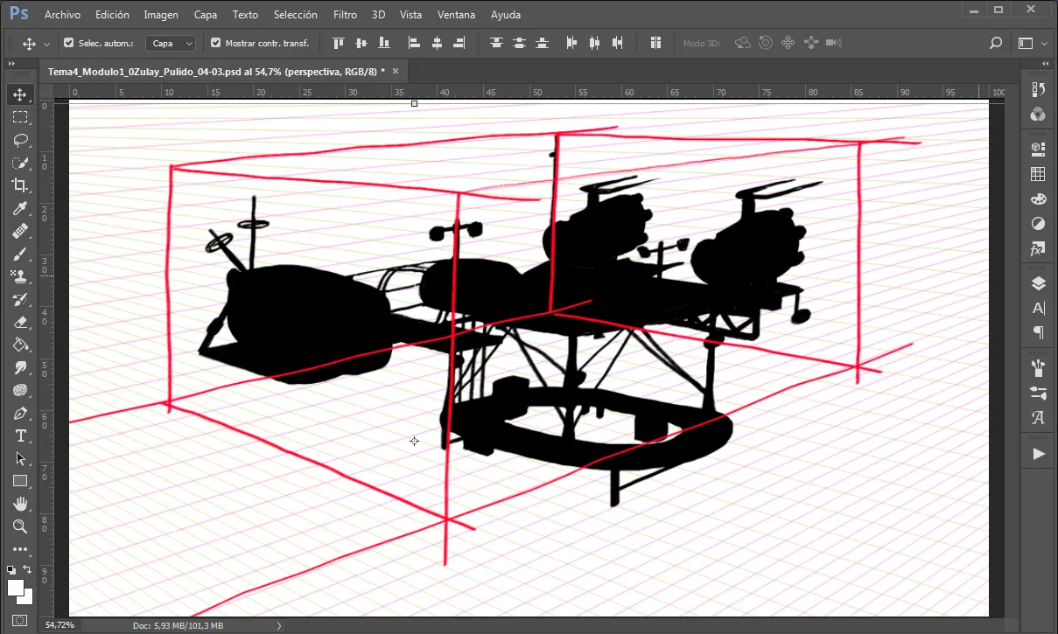Select the Smudge tool
The image size is (1058, 634).
[20, 367]
